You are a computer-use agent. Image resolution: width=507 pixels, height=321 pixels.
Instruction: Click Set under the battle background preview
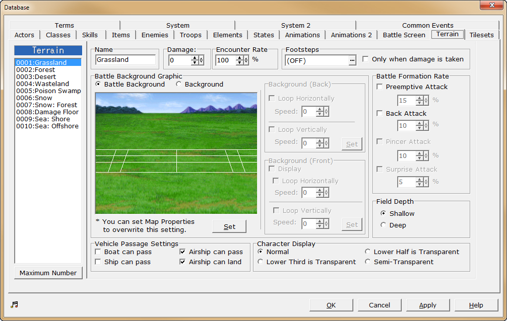tap(229, 226)
